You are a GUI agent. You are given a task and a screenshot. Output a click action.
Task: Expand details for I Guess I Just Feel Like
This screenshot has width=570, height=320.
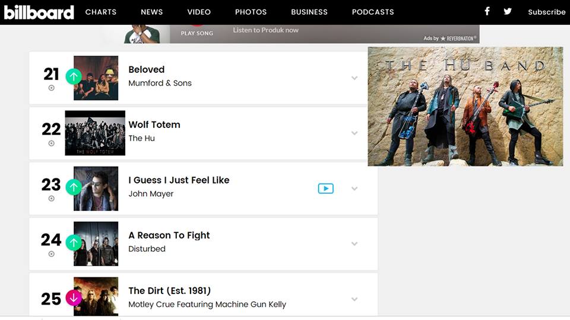[x=354, y=188]
